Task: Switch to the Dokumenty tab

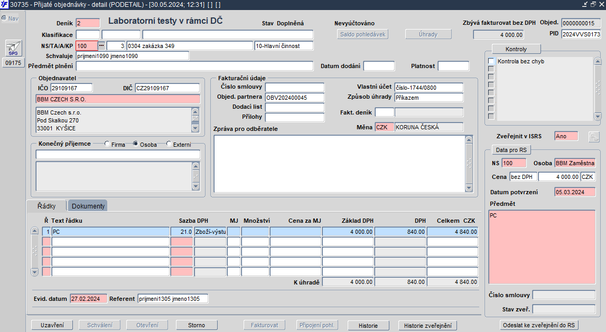Action: [88, 206]
